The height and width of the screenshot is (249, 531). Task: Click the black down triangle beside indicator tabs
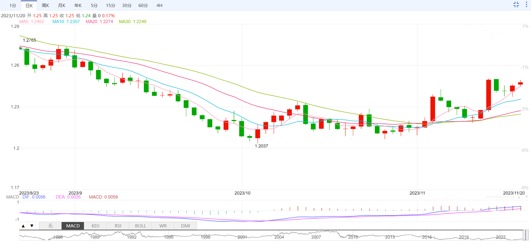coord(32,226)
